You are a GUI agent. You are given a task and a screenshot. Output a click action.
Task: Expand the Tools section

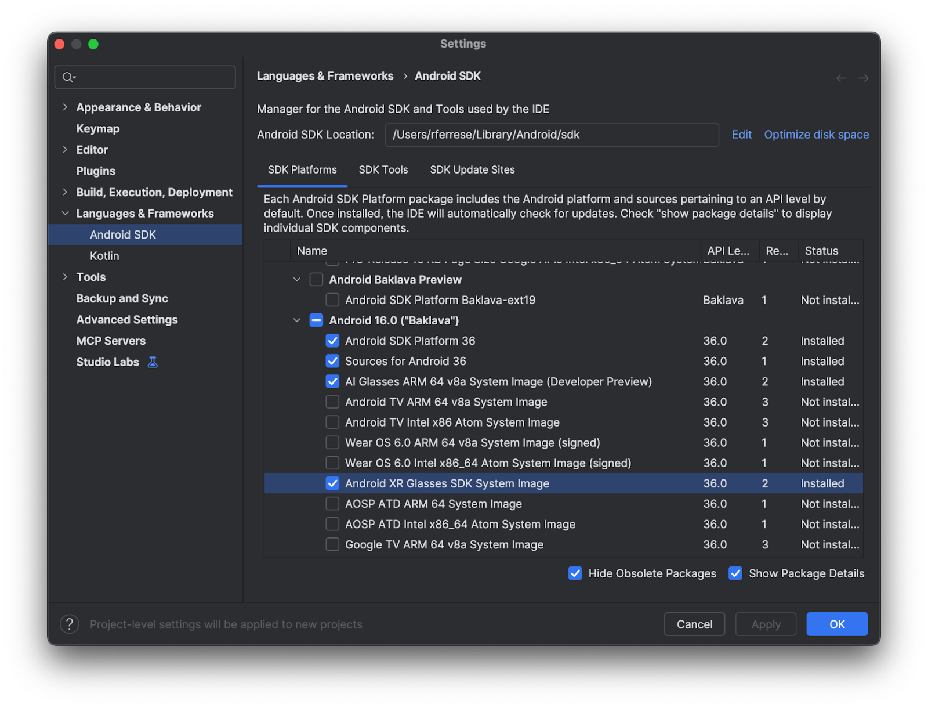(65, 277)
